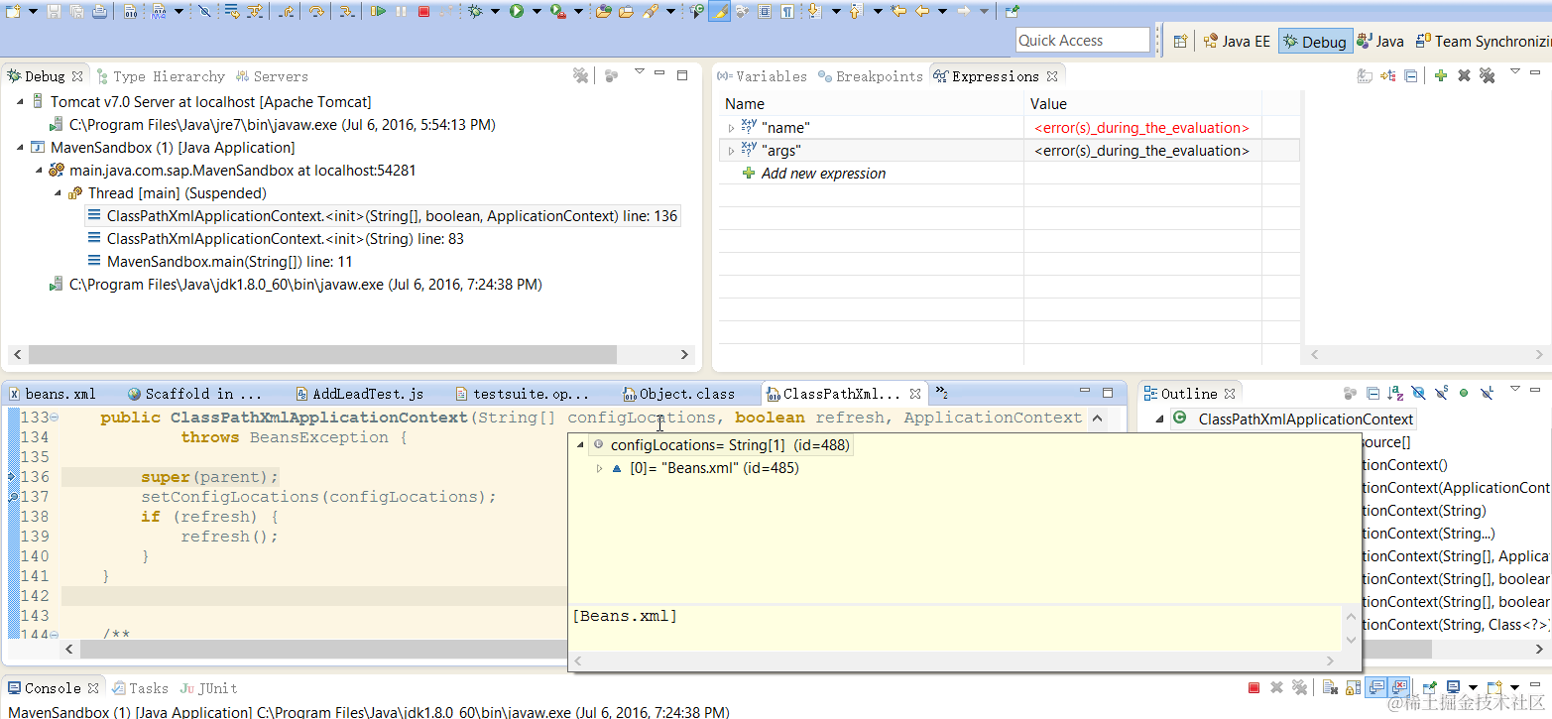Toggle Hide Static Fields and Methods in Outline

click(1441, 393)
